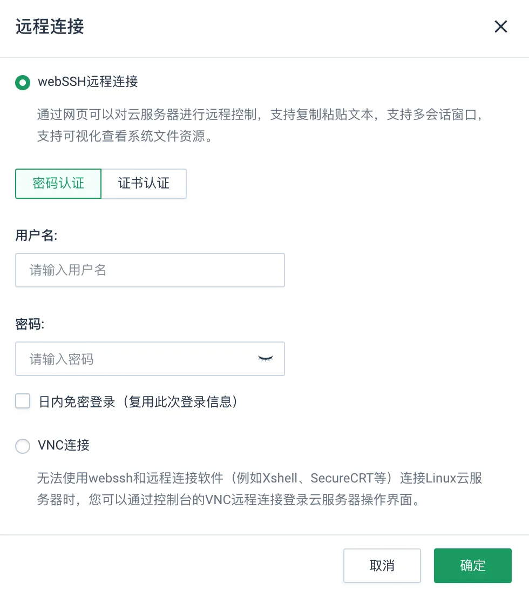The image size is (529, 590).
Task: Confirm with the 确定 button
Action: click(x=472, y=565)
